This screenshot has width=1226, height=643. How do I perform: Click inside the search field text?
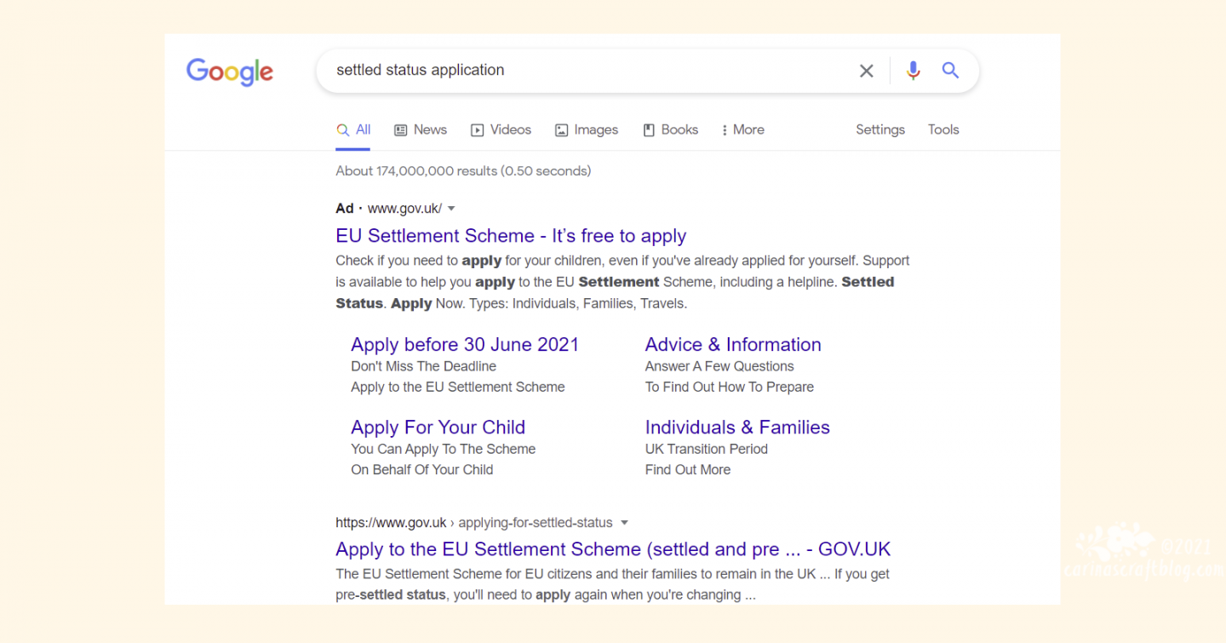tap(421, 71)
